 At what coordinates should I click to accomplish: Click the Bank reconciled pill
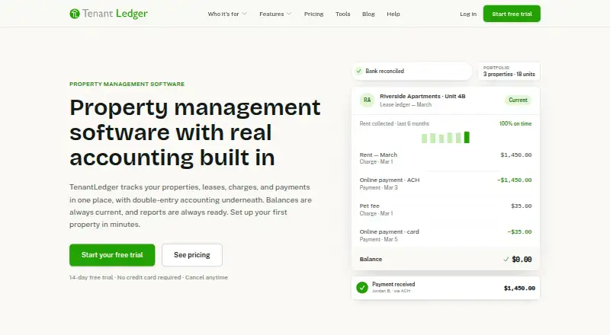[413, 71]
